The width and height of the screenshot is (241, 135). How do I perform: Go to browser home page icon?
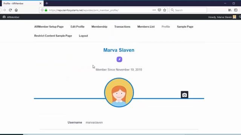click(16, 10)
